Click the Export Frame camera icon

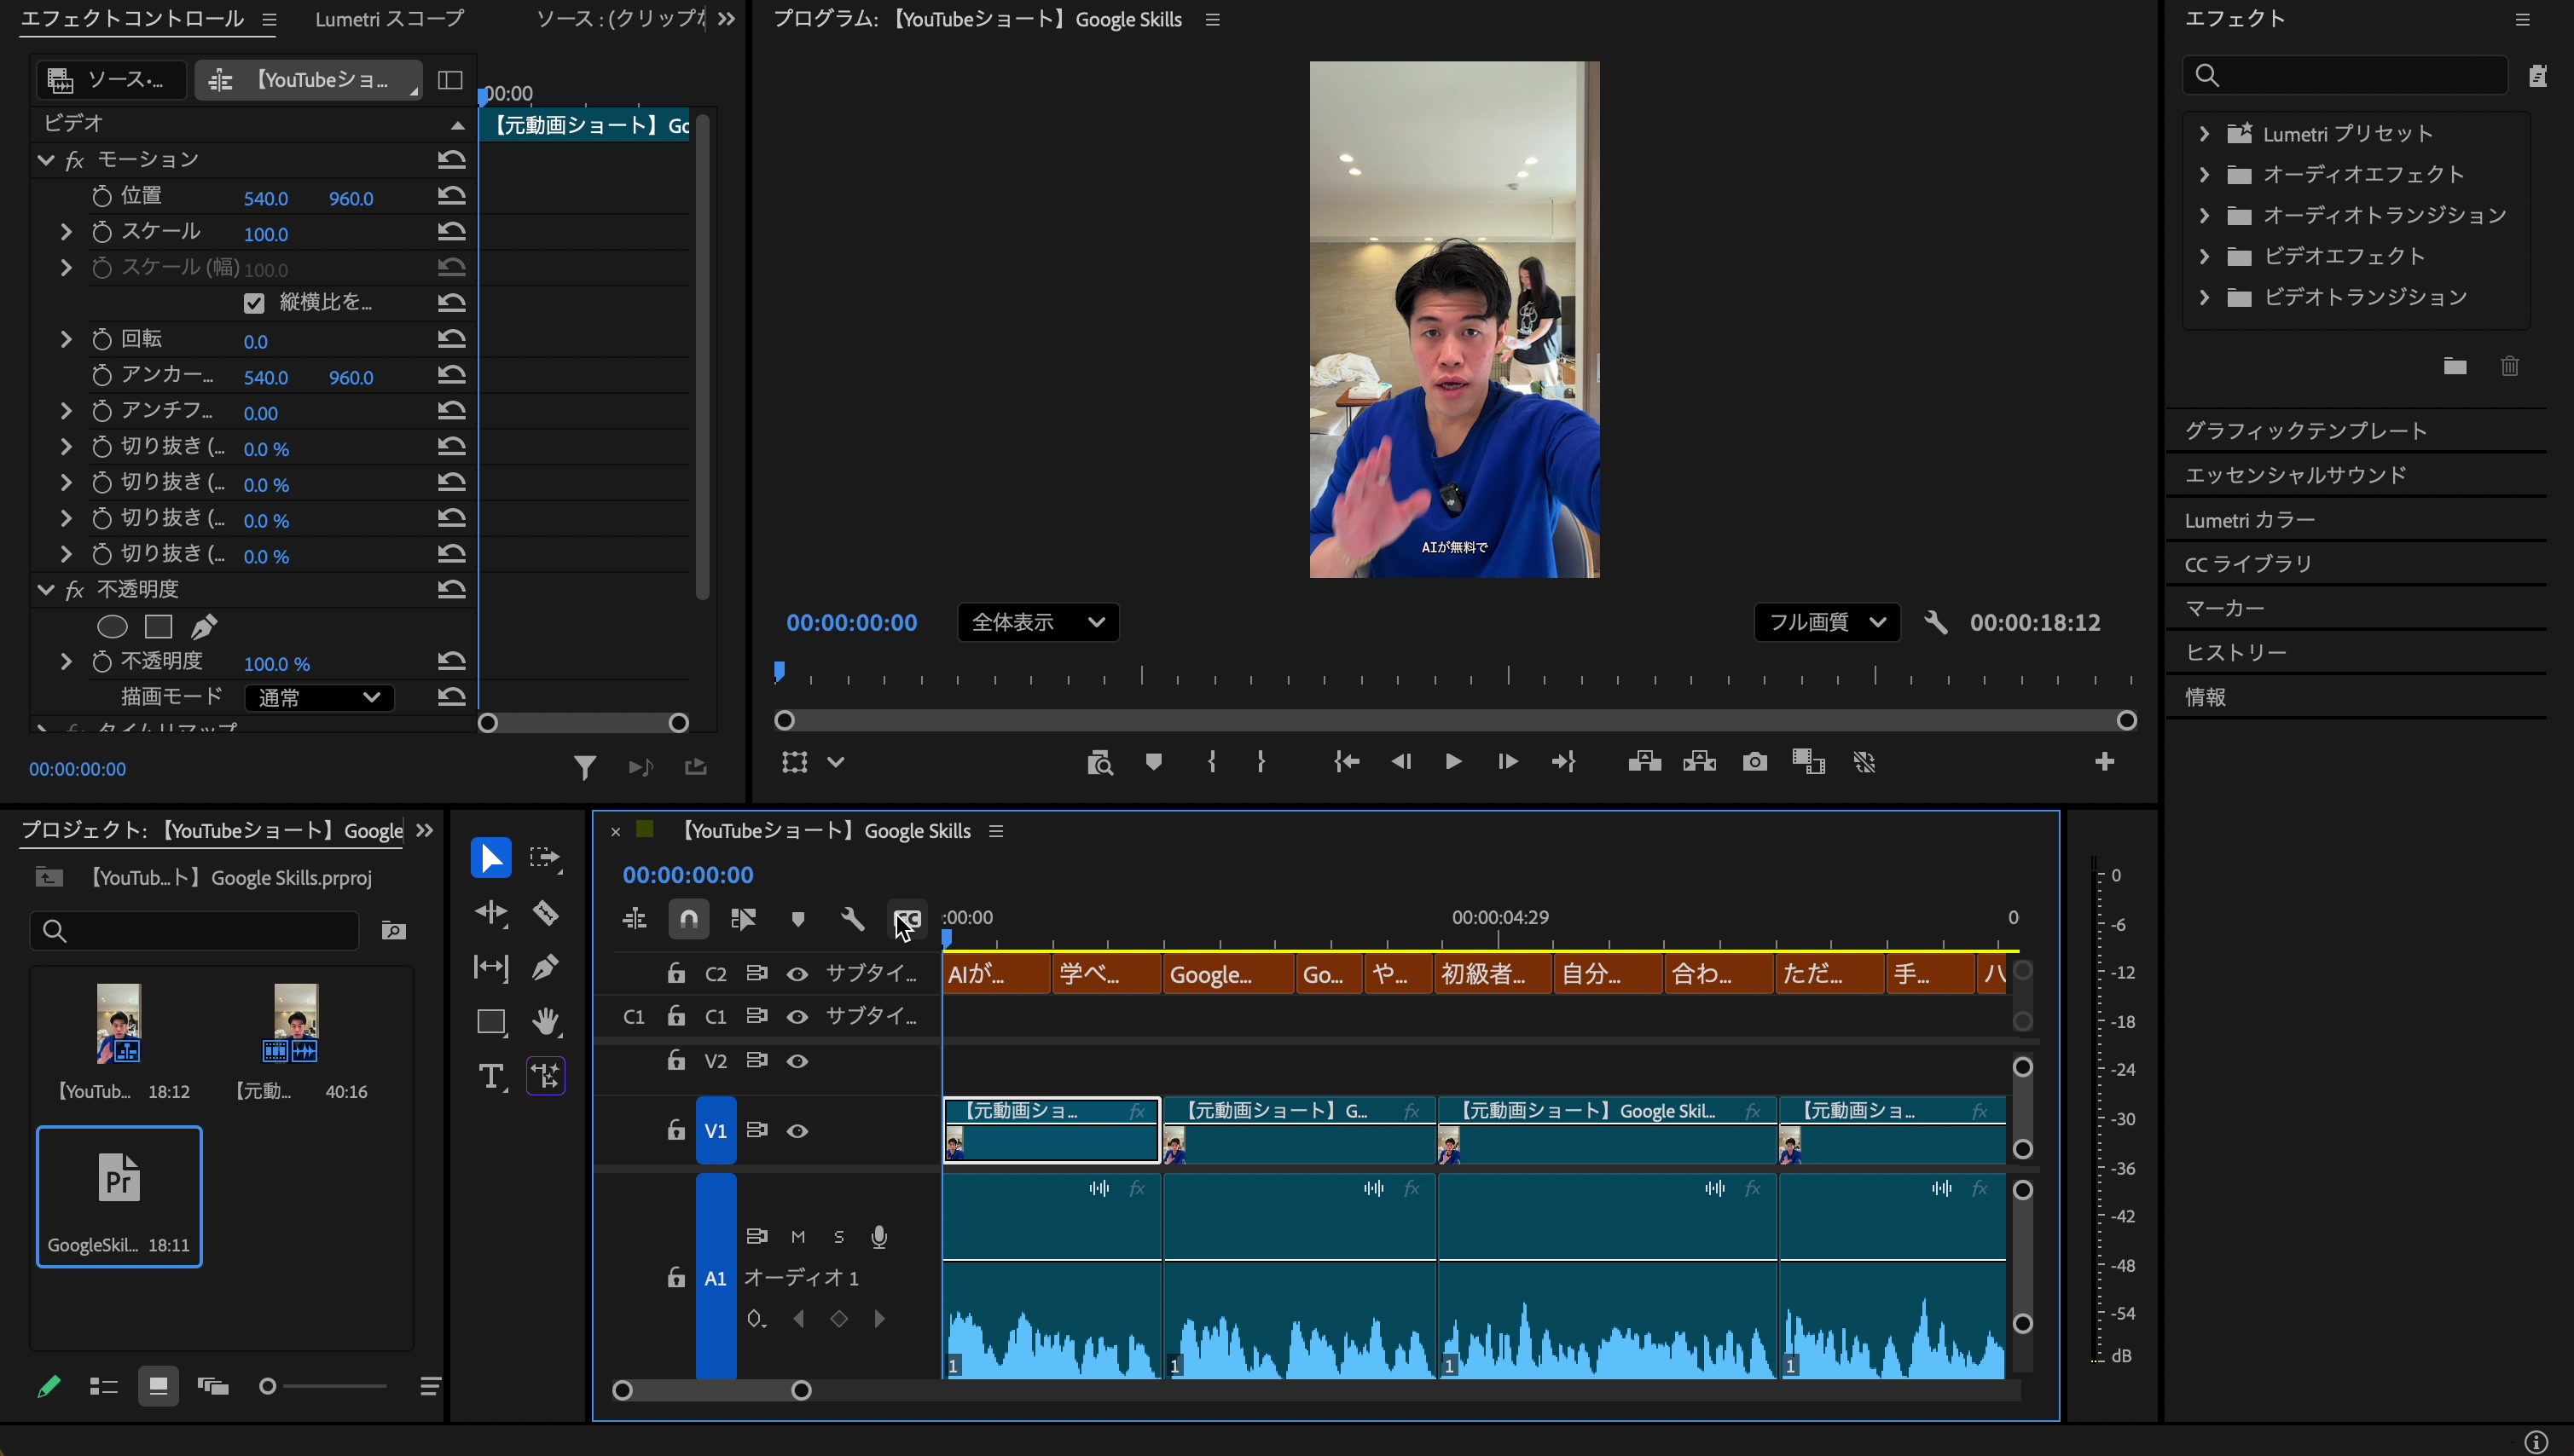click(x=1754, y=762)
